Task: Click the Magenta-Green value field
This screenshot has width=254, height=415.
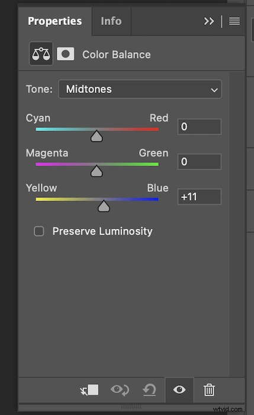Action: coord(200,161)
